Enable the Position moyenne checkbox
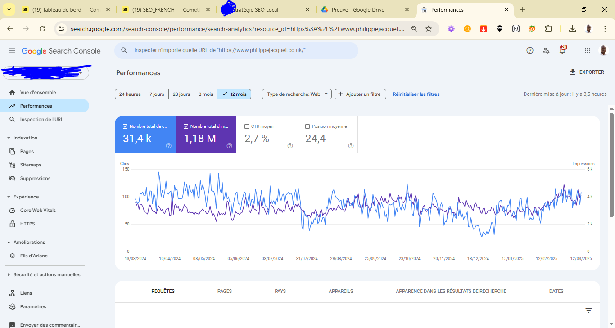This screenshot has height=328, width=615. [x=307, y=126]
